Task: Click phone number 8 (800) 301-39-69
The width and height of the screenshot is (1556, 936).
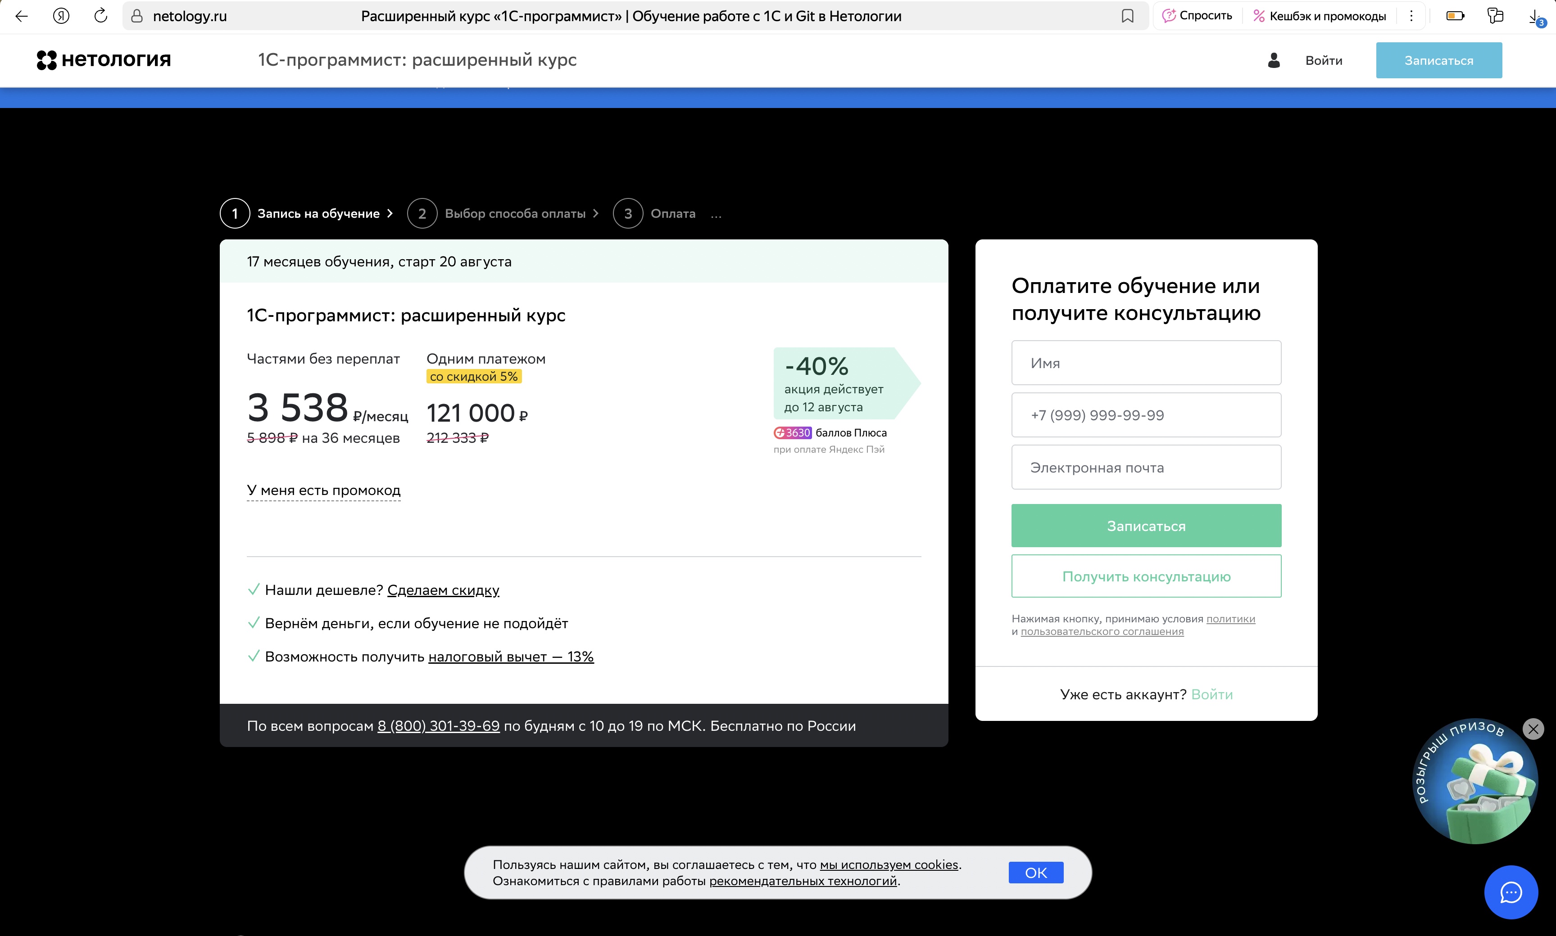Action: [438, 726]
